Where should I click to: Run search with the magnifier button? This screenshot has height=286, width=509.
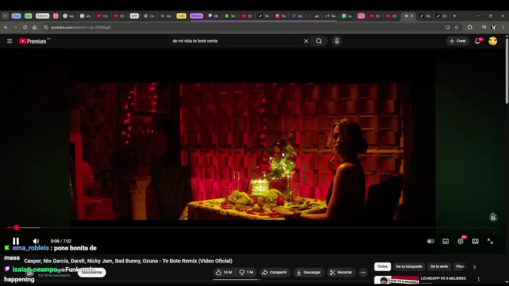click(319, 41)
